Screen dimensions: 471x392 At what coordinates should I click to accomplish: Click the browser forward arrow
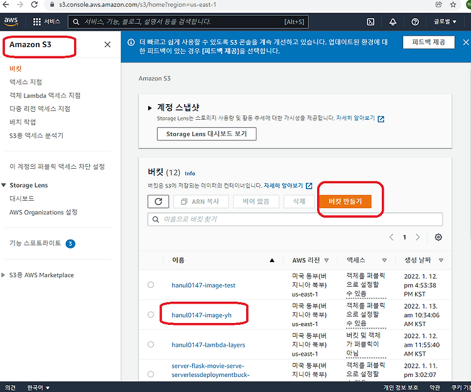click(x=20, y=4)
